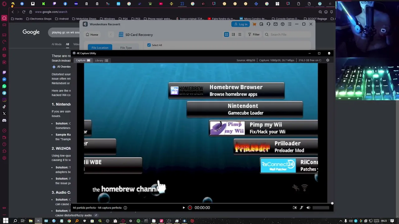Go to Home in Recoverit

pyautogui.click(x=92, y=35)
